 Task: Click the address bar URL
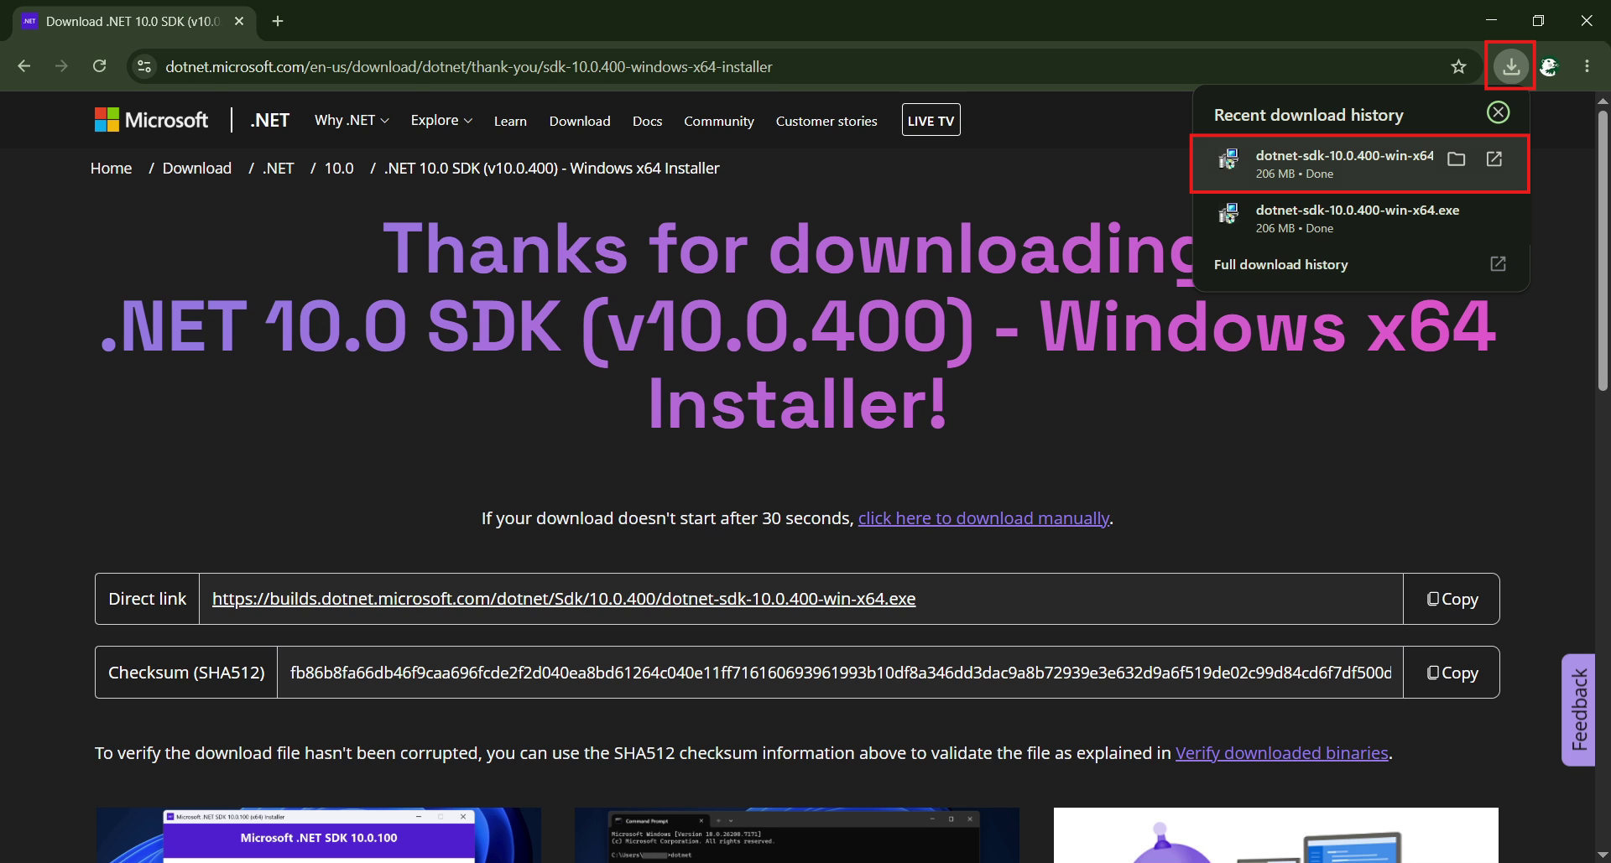point(468,66)
